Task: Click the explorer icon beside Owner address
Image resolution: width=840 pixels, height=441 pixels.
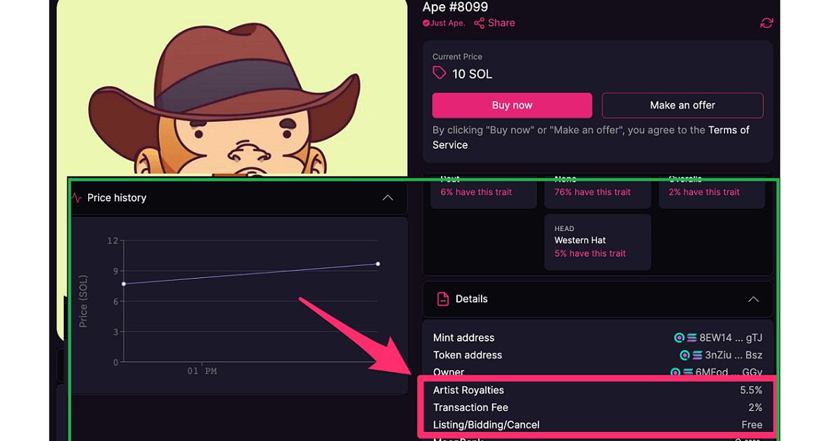Action: coord(675,372)
